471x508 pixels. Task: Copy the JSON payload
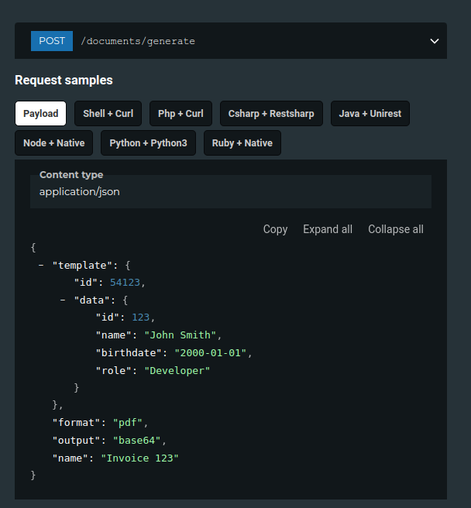click(275, 229)
